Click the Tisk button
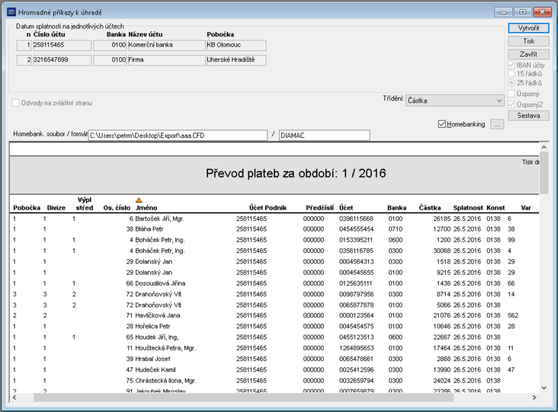The height and width of the screenshot is (412, 558). [529, 41]
